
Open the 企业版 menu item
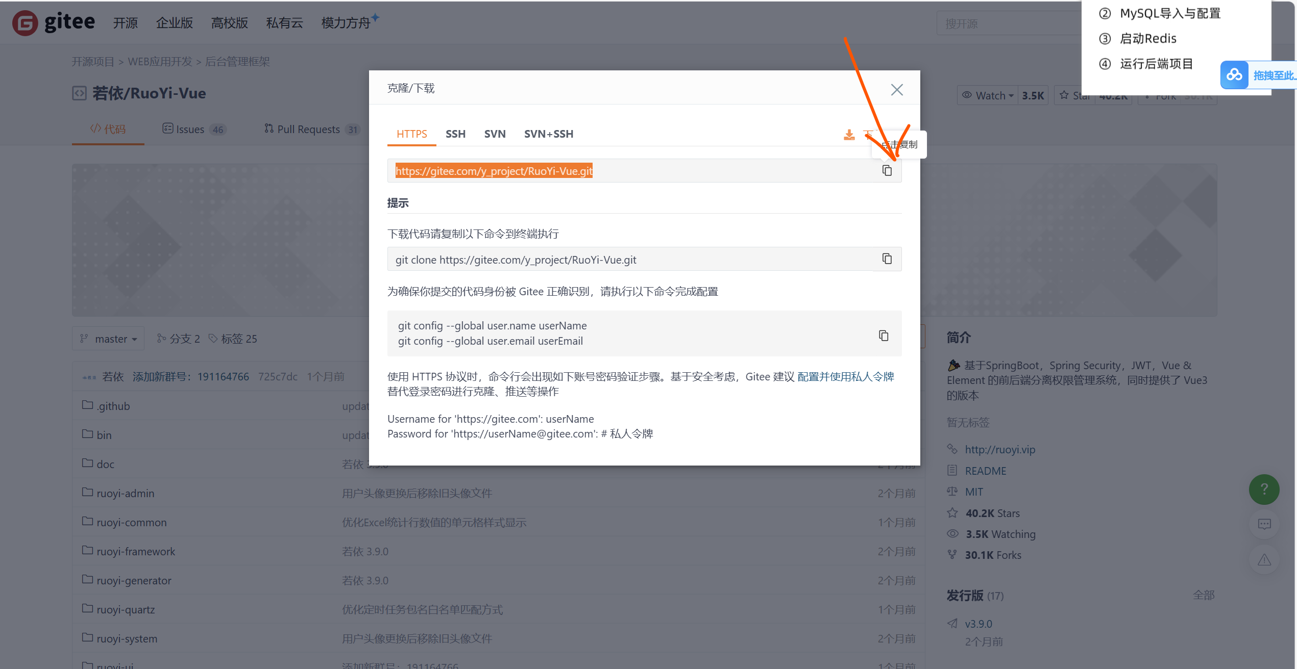pyautogui.click(x=175, y=23)
